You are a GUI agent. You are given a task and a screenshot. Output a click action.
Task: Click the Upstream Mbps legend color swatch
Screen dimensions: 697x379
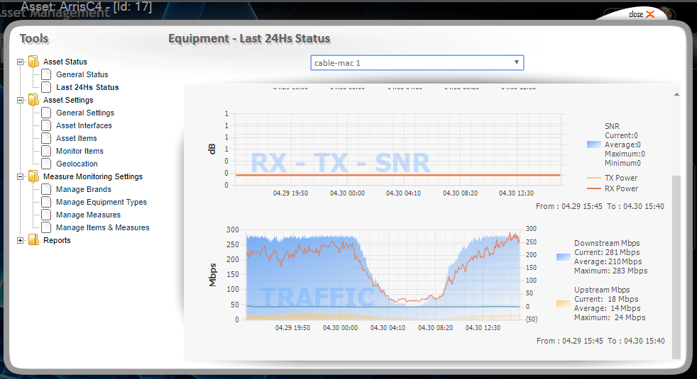point(564,305)
